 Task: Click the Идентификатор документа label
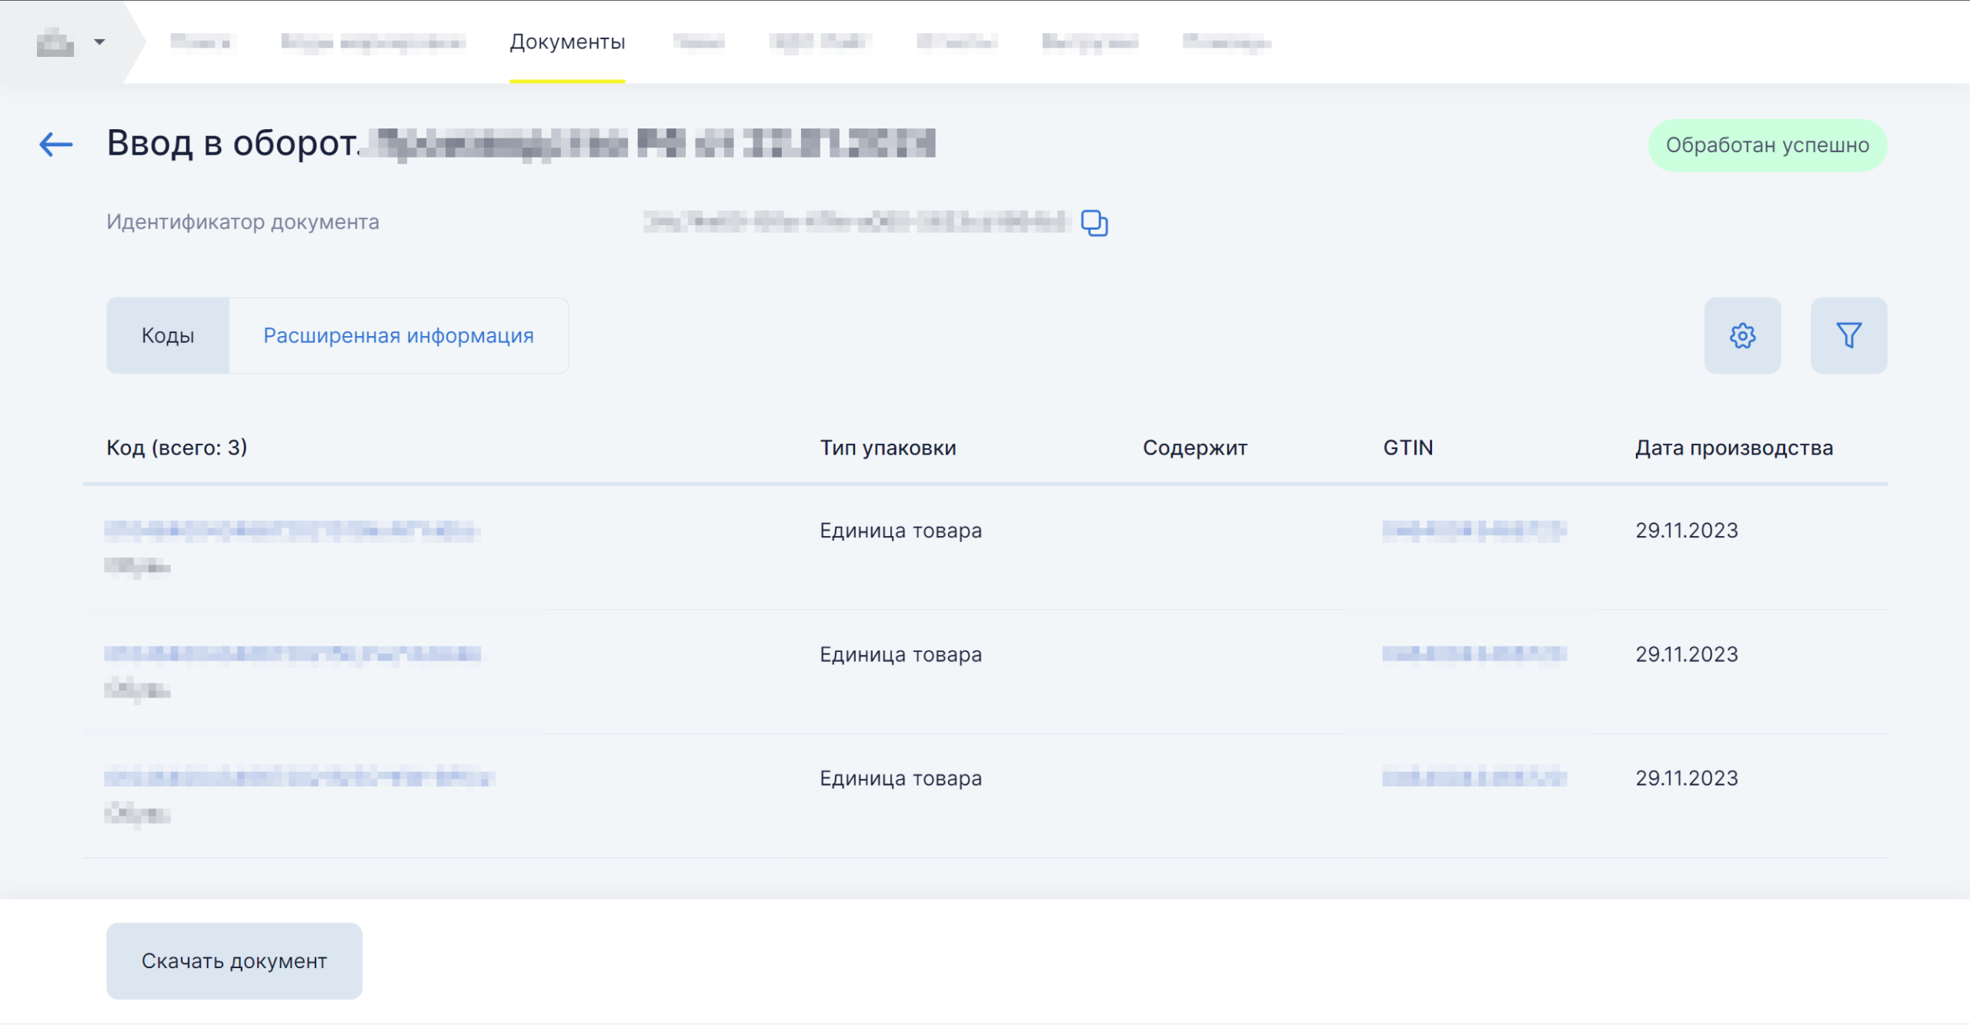click(242, 221)
